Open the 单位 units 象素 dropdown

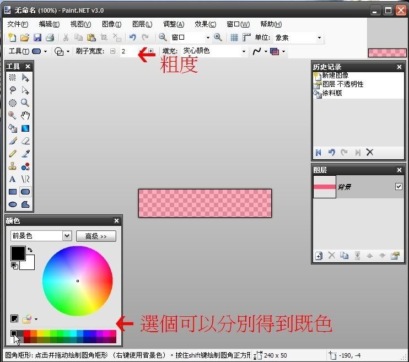pos(319,38)
